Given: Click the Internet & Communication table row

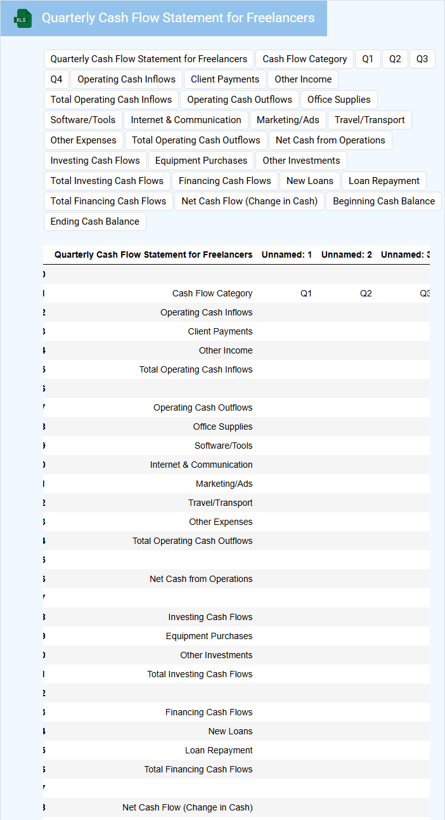Looking at the screenshot, I should pyautogui.click(x=236, y=465).
